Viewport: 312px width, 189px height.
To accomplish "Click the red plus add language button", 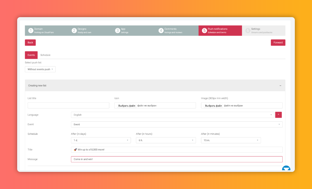I will (279, 115).
